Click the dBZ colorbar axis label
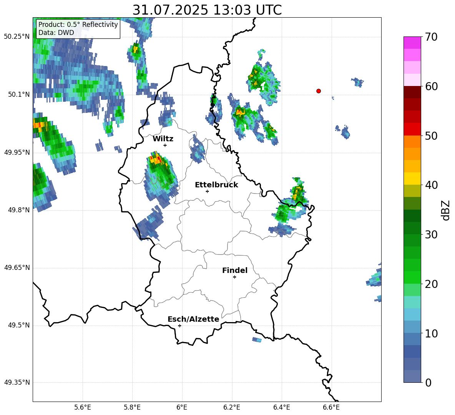The height and width of the screenshot is (415, 455). point(445,210)
